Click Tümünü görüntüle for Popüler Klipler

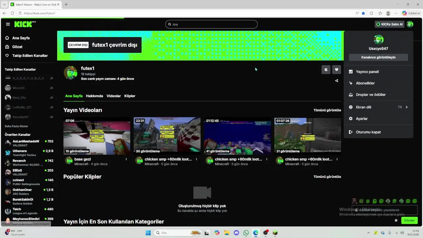[x=327, y=177]
